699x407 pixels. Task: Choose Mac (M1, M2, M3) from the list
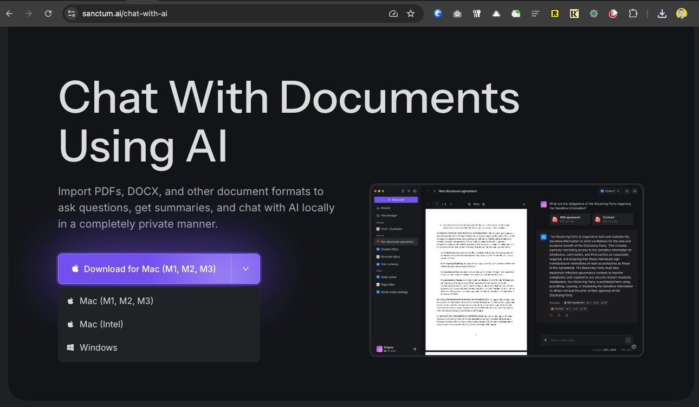coord(159,301)
